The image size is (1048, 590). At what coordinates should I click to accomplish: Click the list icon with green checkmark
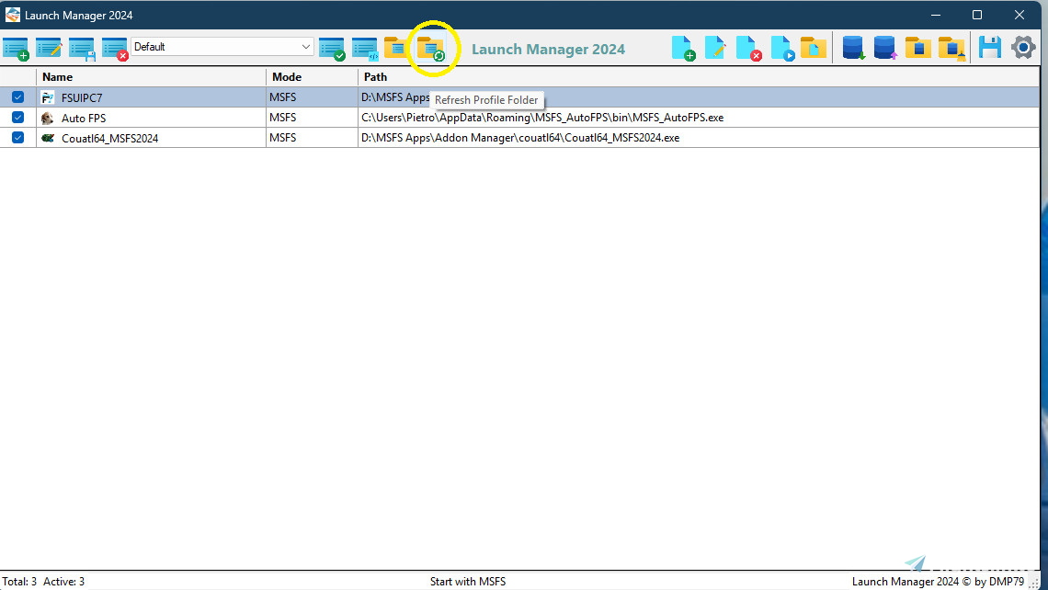click(x=332, y=49)
